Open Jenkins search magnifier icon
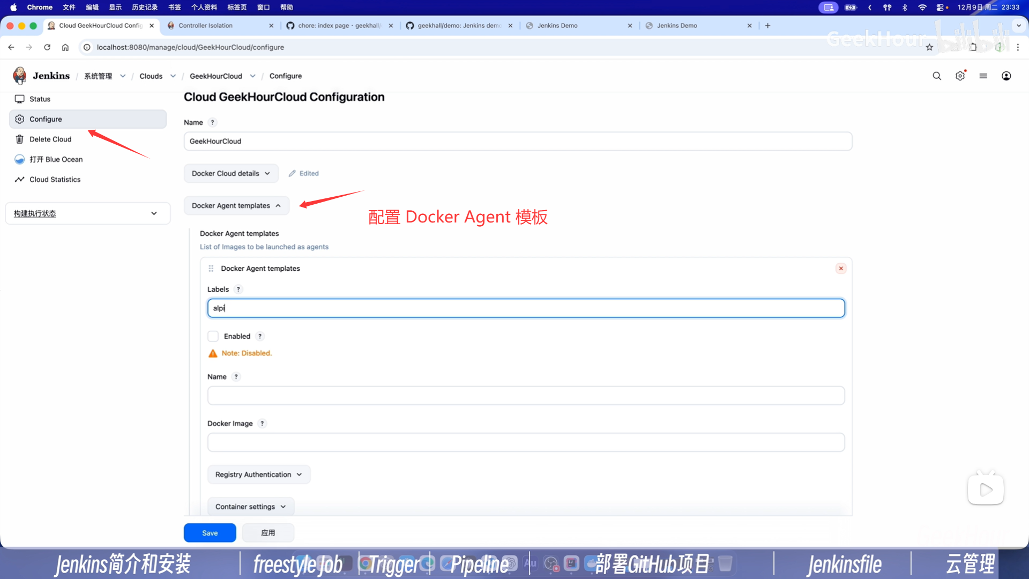Screen dimensions: 1029x579 click(936, 76)
